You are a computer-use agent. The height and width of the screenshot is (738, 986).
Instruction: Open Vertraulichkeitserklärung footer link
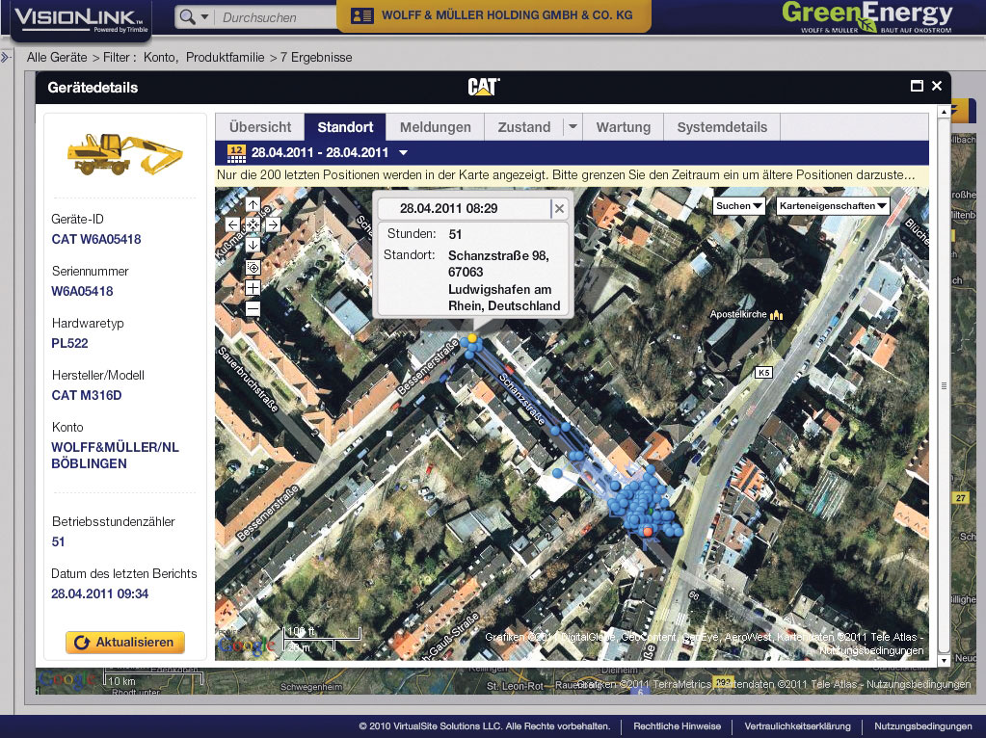point(797,726)
